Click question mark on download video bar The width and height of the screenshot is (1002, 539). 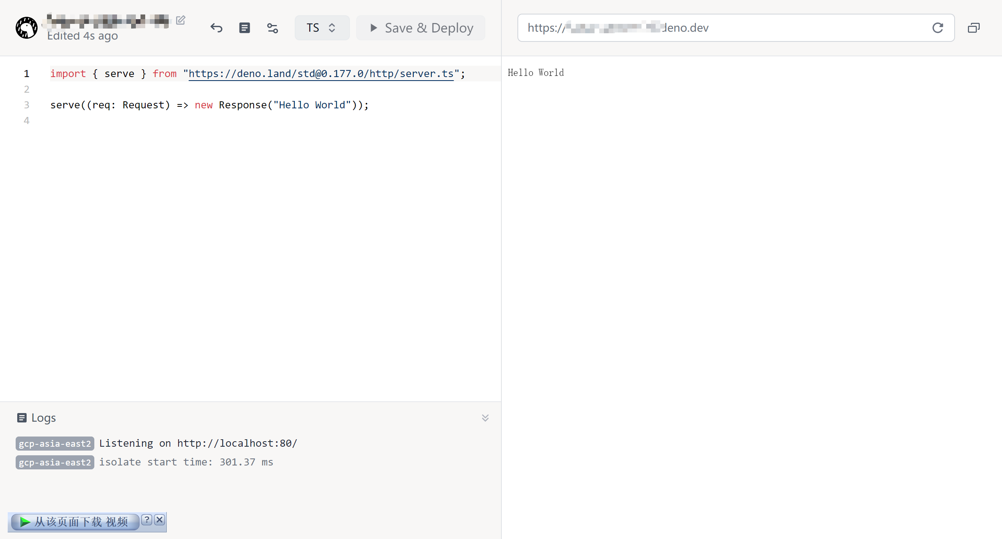pyautogui.click(x=146, y=520)
